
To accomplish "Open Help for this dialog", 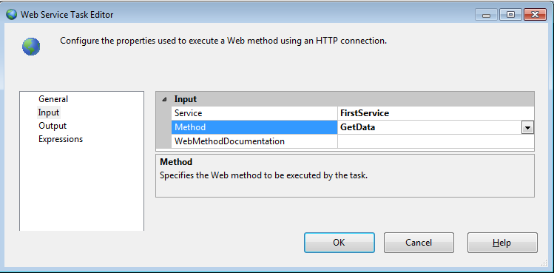I will point(502,243).
